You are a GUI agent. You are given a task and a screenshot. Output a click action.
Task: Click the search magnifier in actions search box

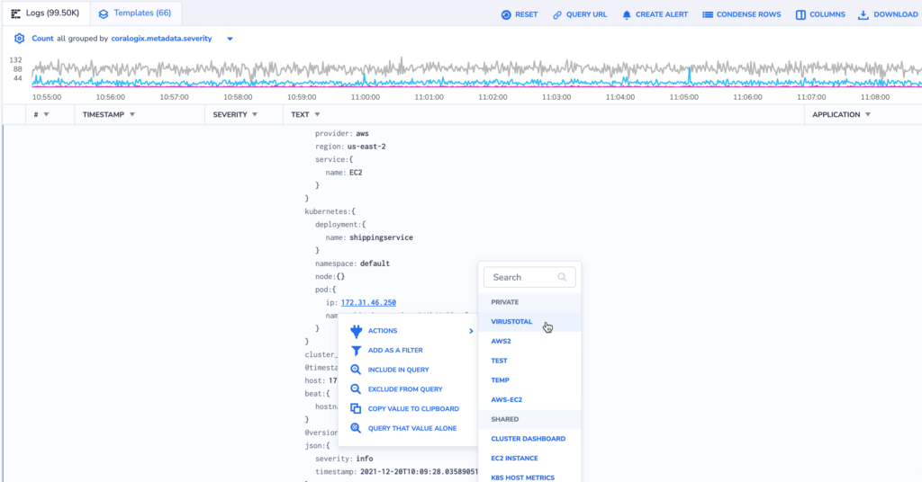[x=562, y=277]
